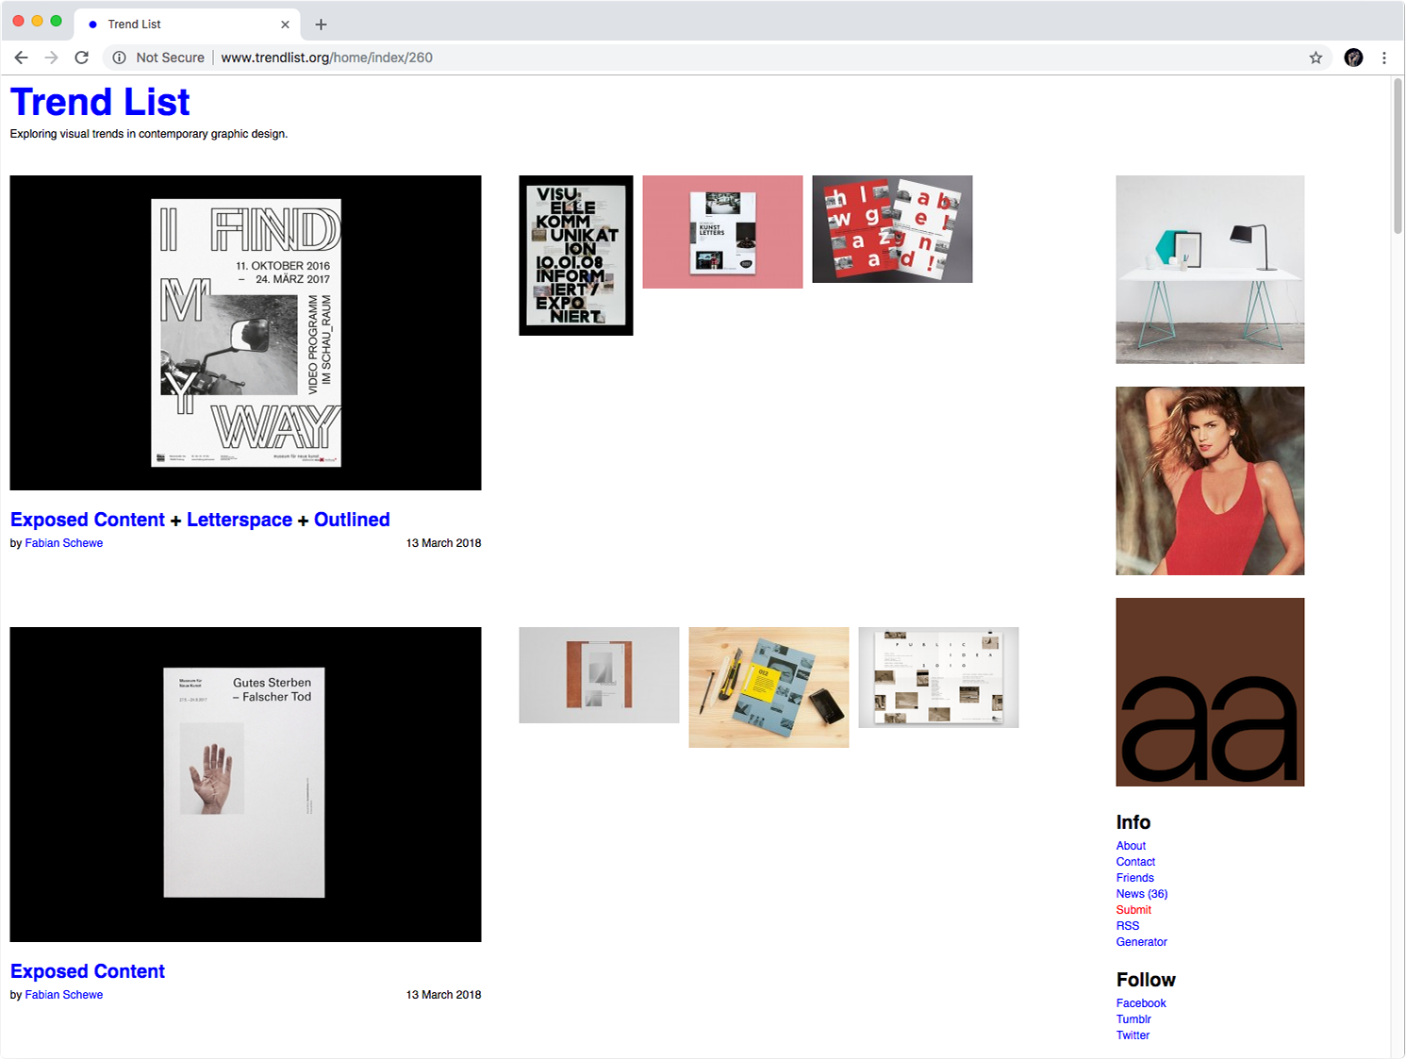Click the tagline Exploring visual trends text
1406x1059 pixels.
pos(149,134)
